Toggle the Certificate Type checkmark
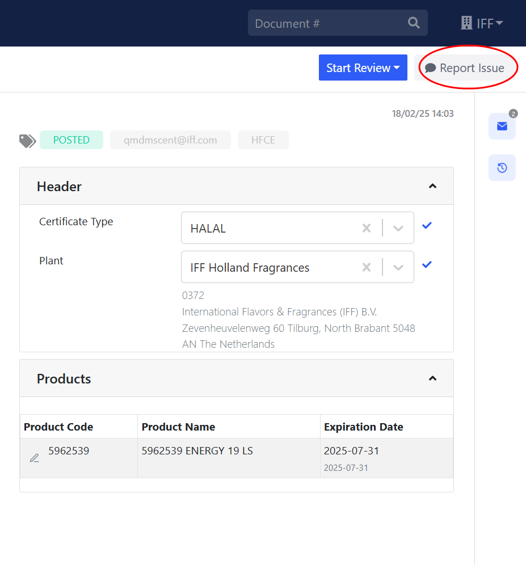Screen dimensions: 526x565 coord(427,226)
